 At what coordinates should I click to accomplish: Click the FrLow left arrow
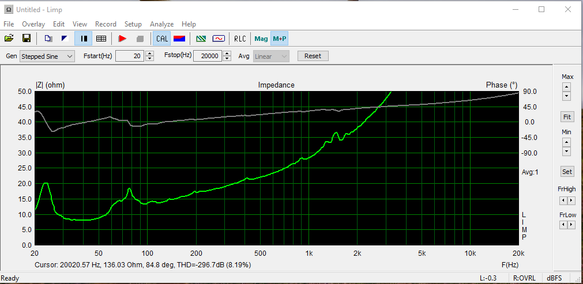(563, 225)
